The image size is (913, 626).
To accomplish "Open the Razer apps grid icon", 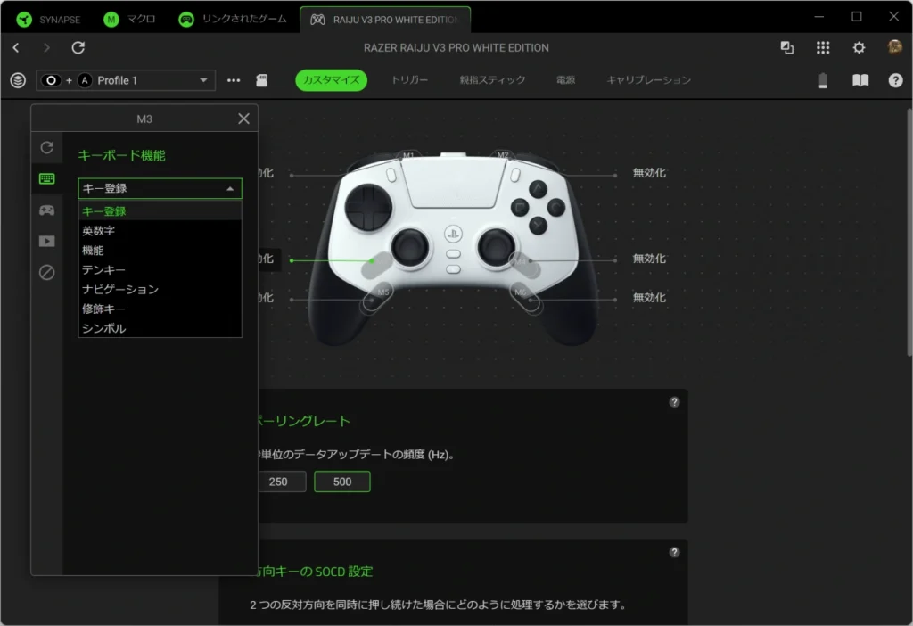I will pos(823,48).
